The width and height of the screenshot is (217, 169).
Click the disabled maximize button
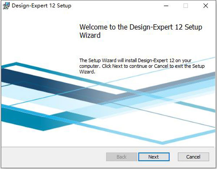[186, 6]
